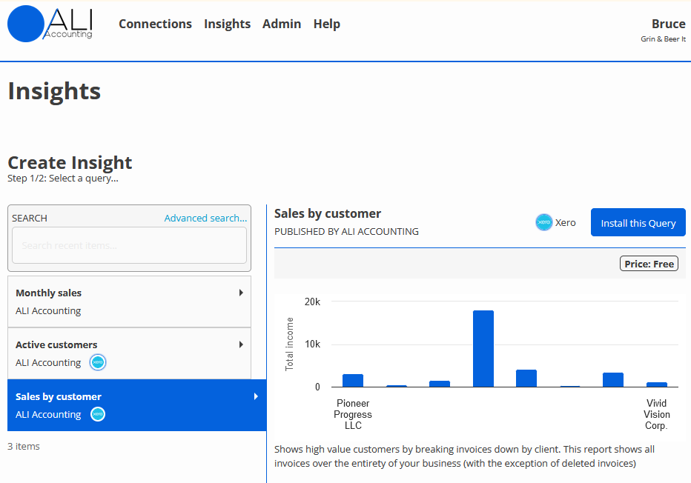Click the tallest bar in the chart
691x483 pixels.
point(483,348)
